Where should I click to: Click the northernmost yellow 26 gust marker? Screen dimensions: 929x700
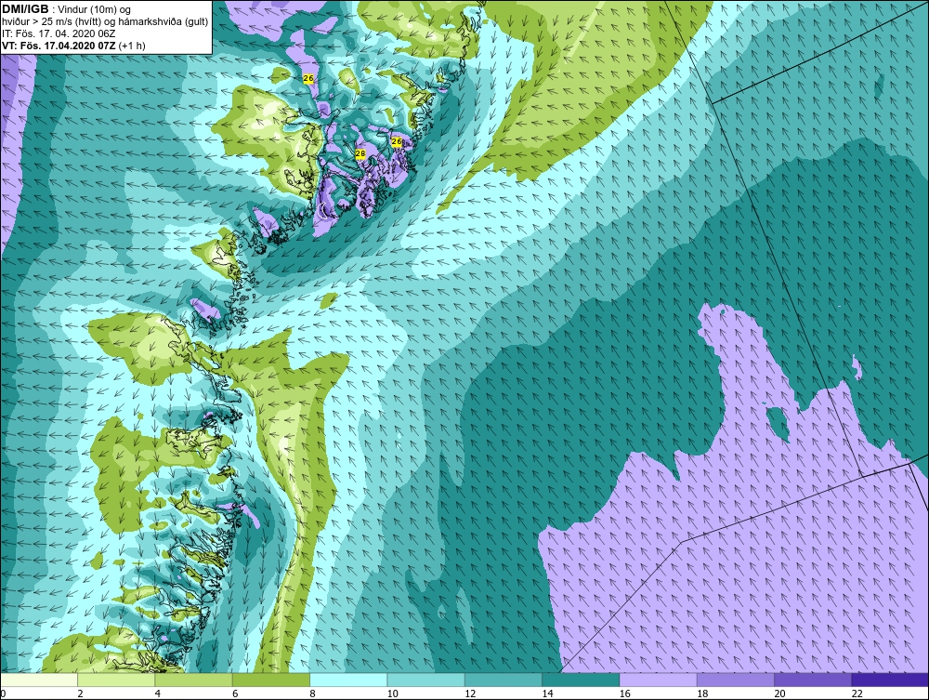[x=308, y=78]
